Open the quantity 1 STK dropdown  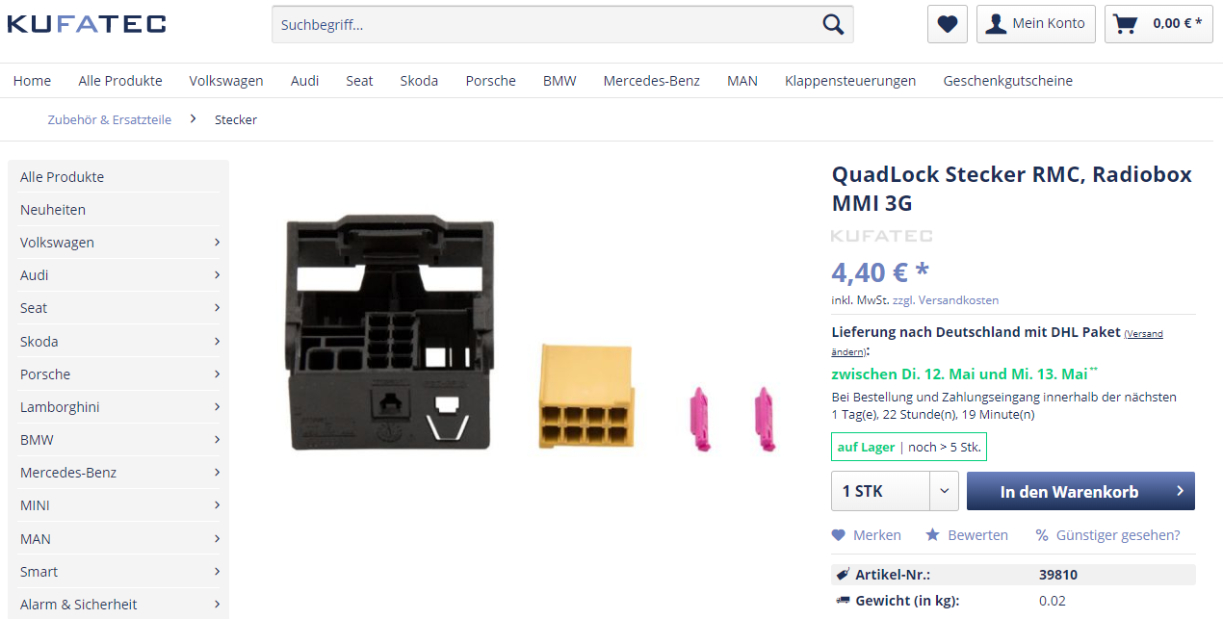click(895, 491)
